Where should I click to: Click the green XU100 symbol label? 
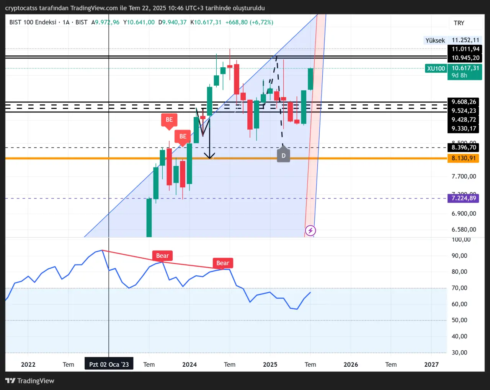coord(436,68)
